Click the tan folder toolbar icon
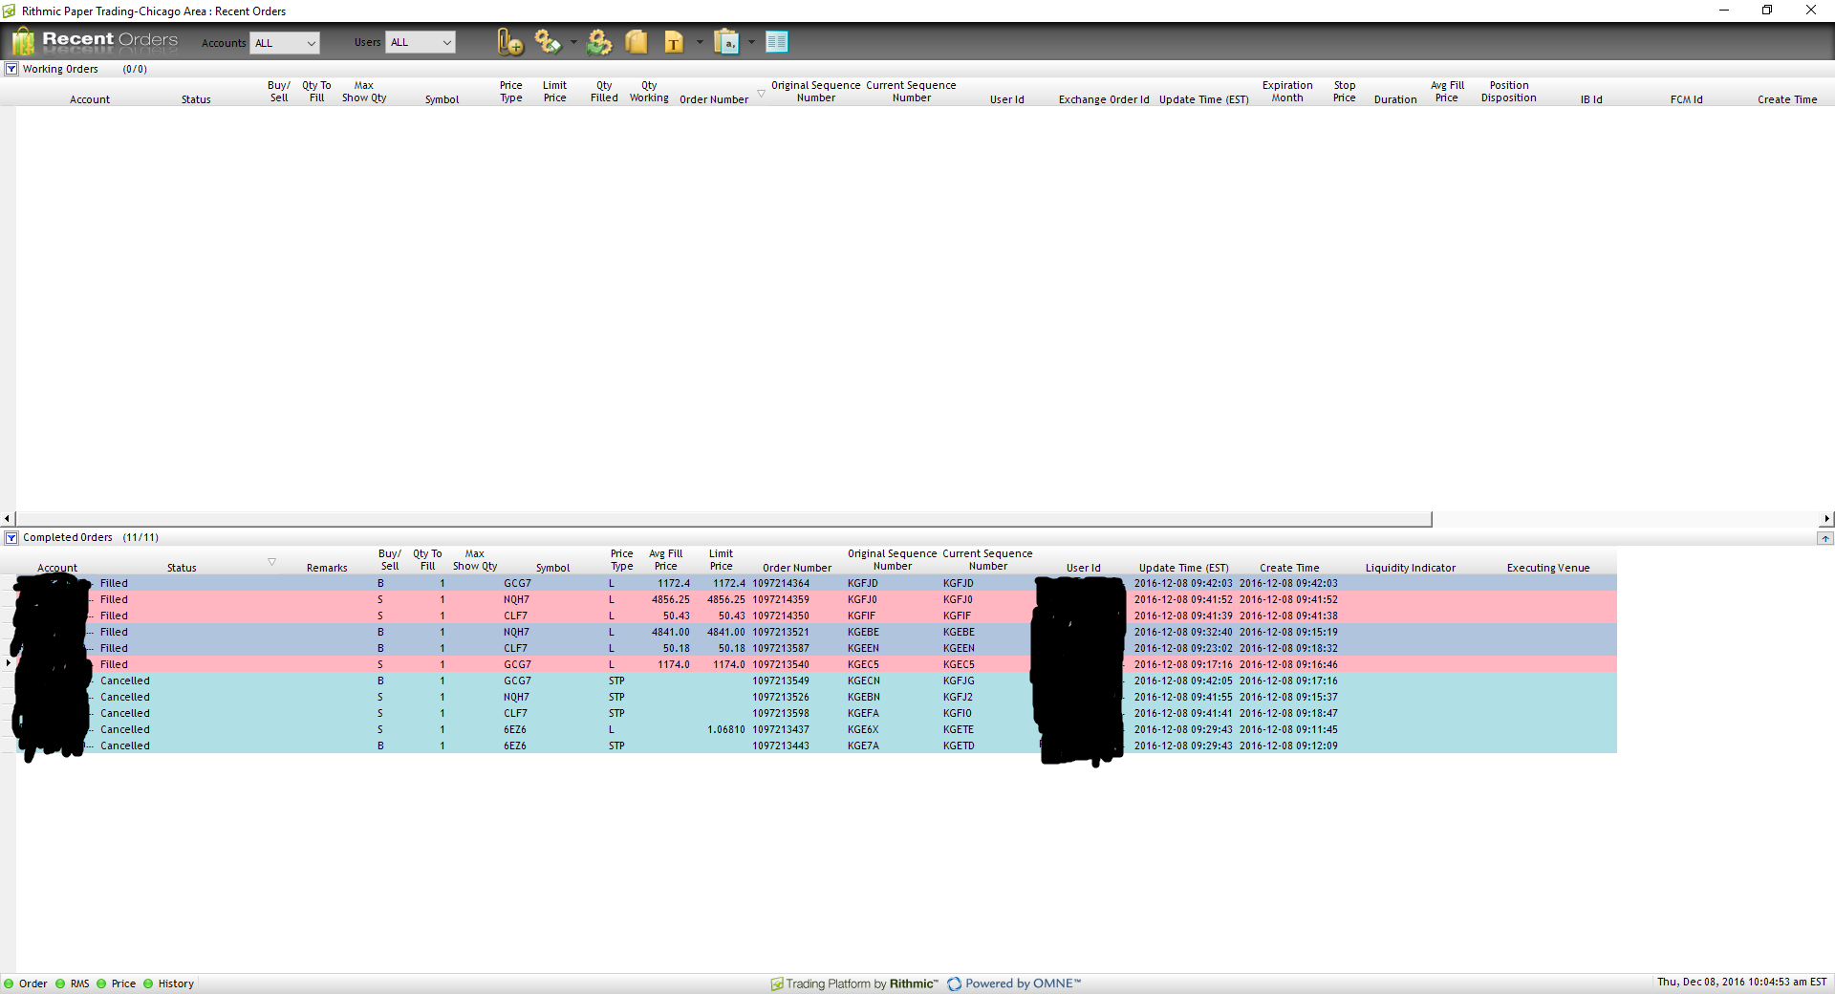 [x=637, y=42]
